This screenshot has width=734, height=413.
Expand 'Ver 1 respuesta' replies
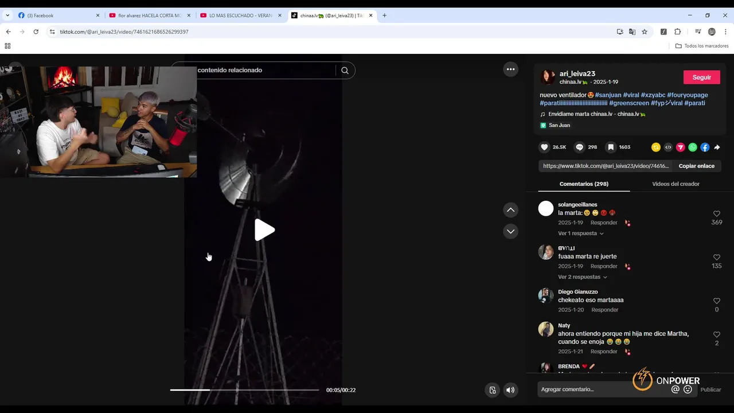tap(581, 233)
